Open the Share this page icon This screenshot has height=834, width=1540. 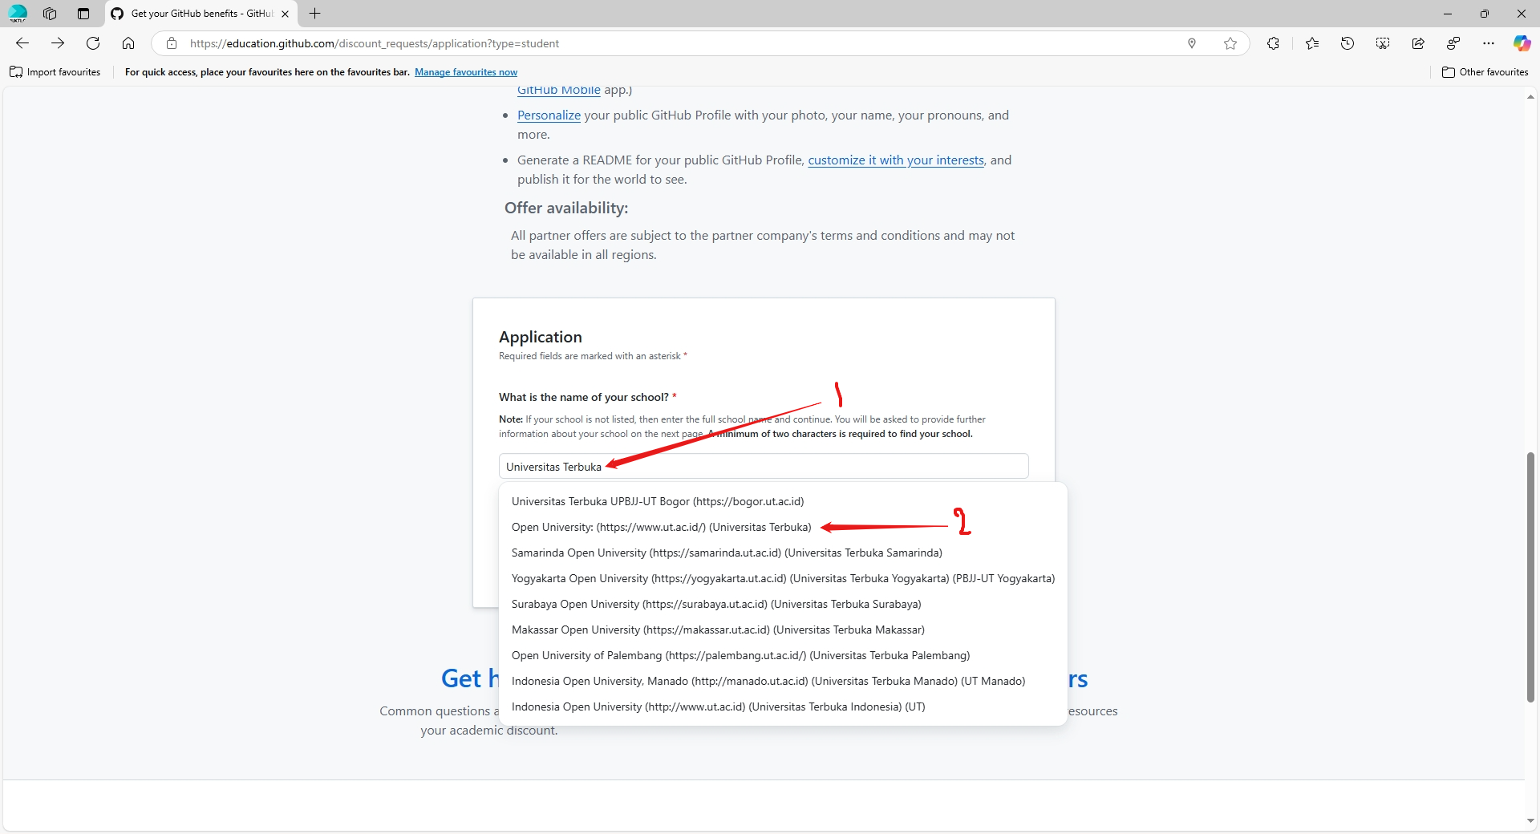tap(1417, 43)
